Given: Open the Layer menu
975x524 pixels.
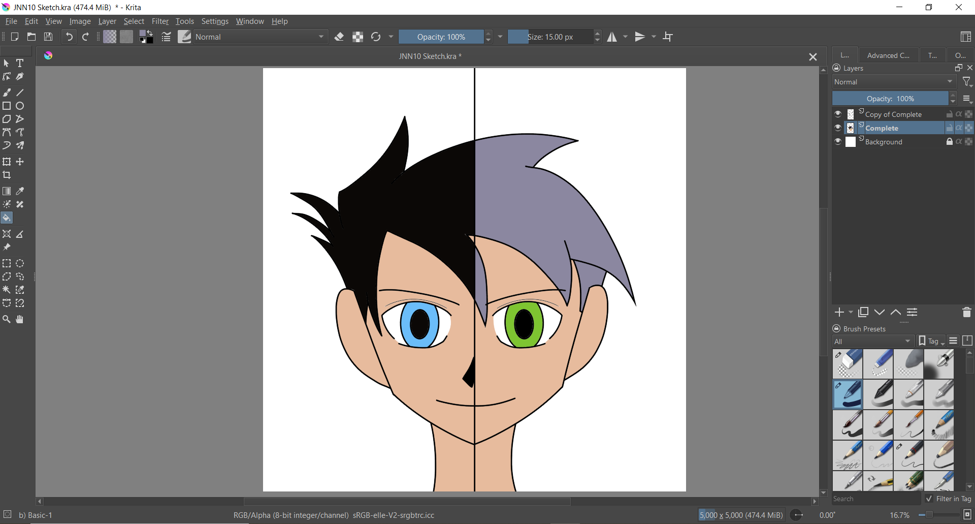Looking at the screenshot, I should tap(107, 21).
